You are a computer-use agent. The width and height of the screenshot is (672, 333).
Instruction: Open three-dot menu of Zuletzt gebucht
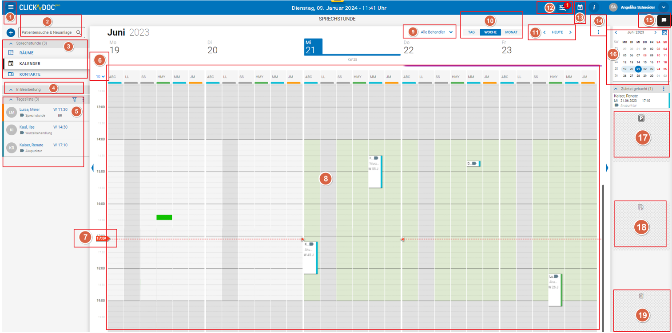[664, 89]
